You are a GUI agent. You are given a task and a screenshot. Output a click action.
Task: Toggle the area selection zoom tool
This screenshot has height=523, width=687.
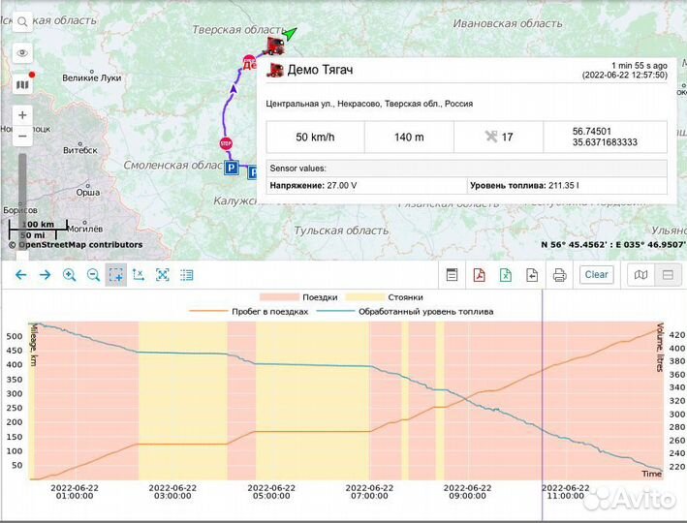116,275
